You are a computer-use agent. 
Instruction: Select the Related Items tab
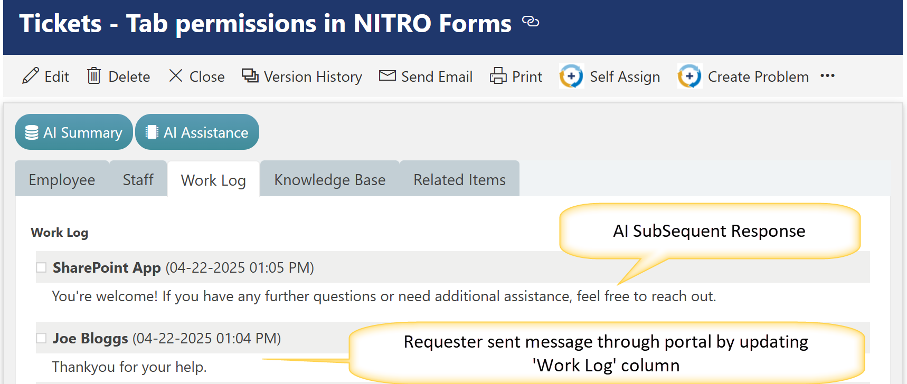[x=459, y=180]
